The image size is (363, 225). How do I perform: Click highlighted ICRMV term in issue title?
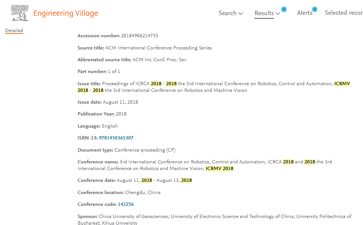342,84
